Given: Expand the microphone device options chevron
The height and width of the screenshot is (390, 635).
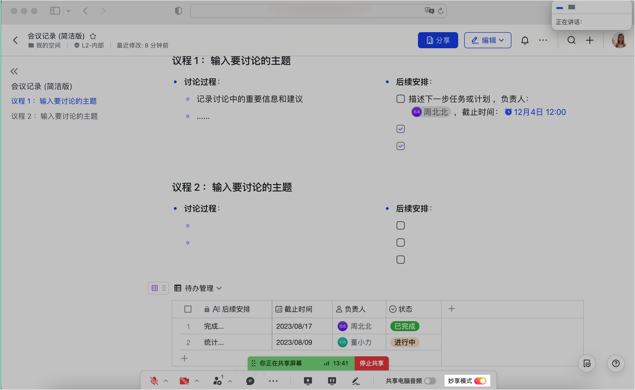Looking at the screenshot, I should coord(166,381).
